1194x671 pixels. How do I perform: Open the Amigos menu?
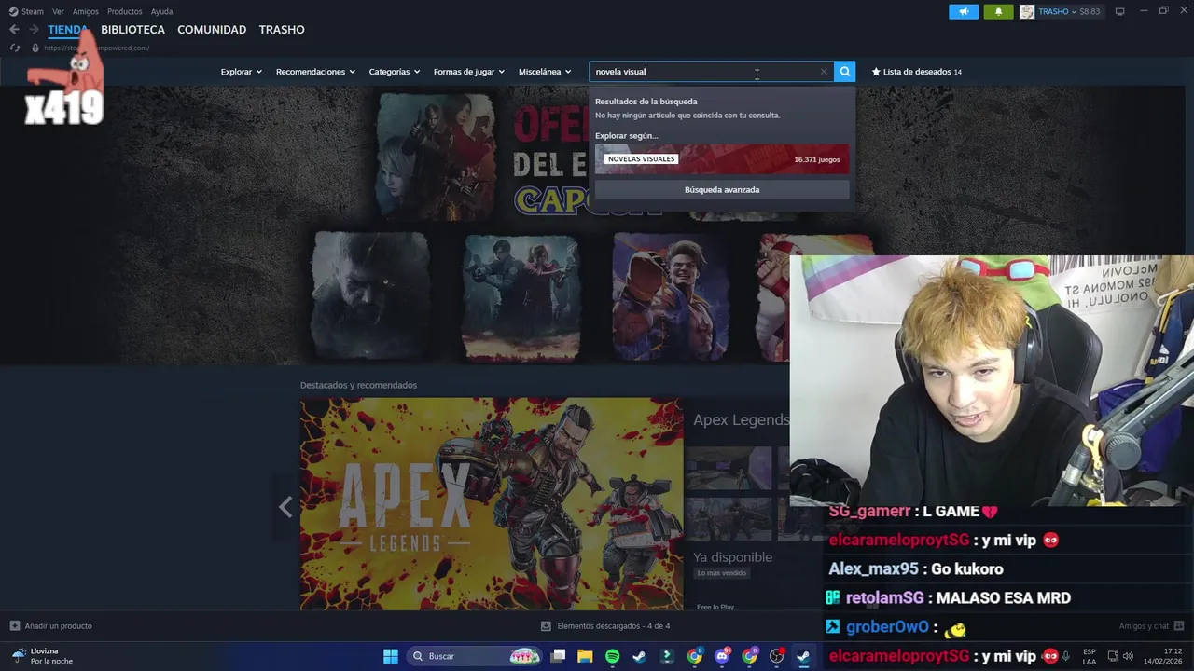[86, 11]
